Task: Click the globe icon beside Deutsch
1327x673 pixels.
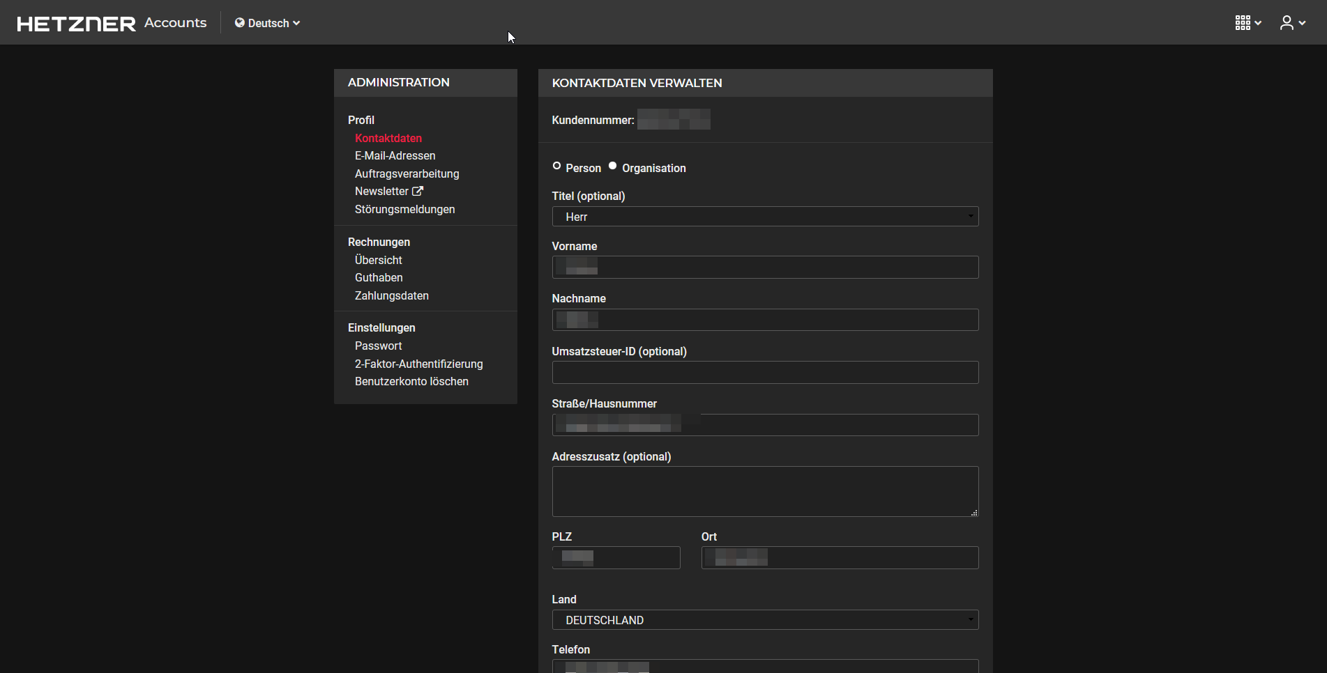Action: click(240, 23)
